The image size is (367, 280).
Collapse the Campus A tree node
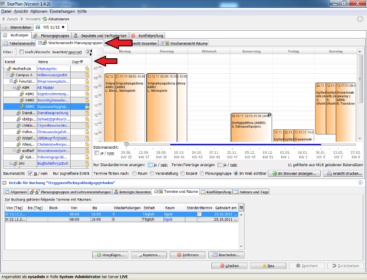coord(8,75)
